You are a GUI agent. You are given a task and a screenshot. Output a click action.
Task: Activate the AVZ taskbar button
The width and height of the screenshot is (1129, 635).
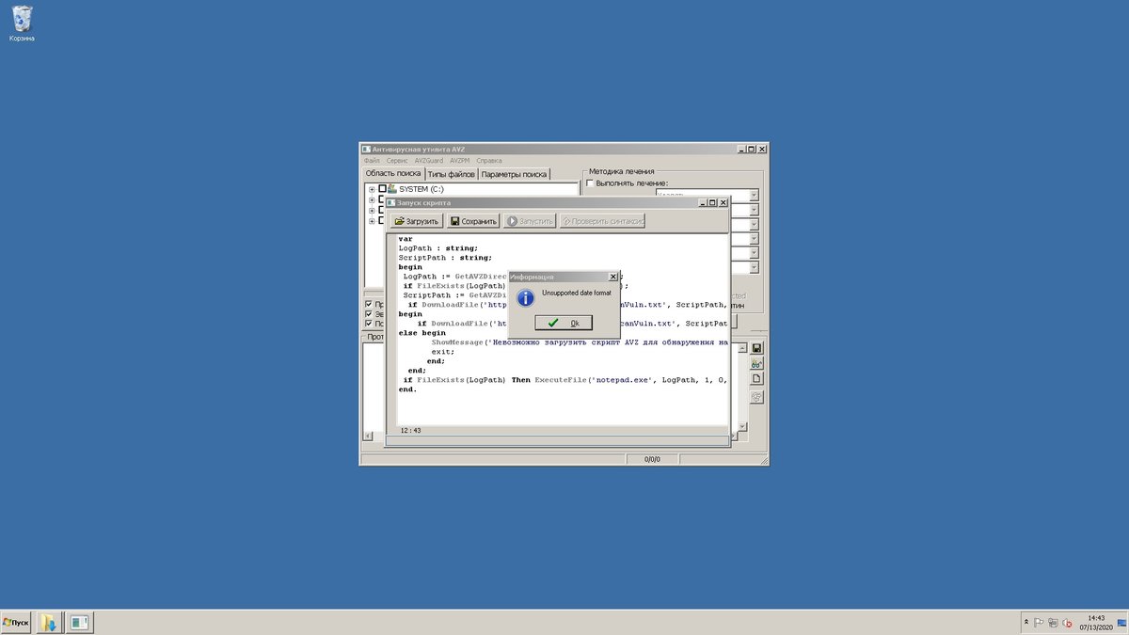point(79,623)
